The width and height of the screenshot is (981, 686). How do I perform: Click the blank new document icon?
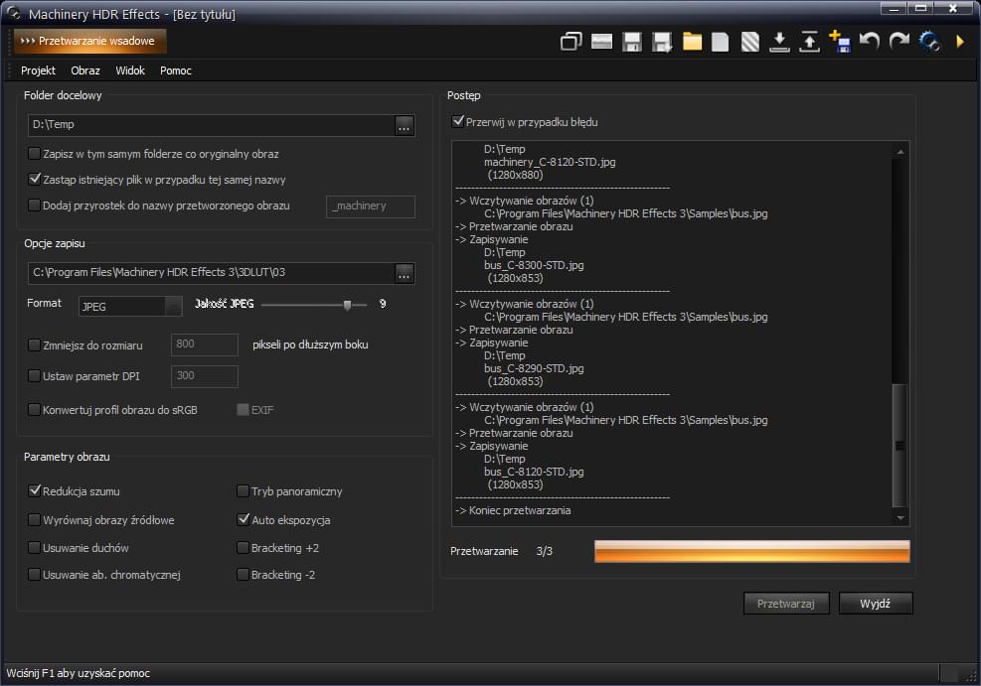(x=721, y=42)
